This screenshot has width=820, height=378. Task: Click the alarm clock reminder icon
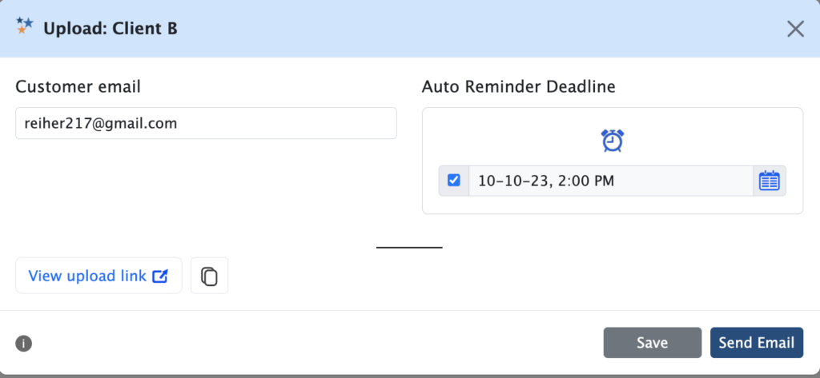613,141
